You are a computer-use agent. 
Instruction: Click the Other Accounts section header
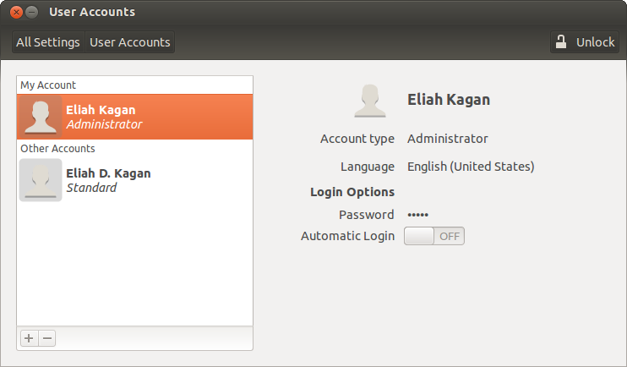(57, 148)
